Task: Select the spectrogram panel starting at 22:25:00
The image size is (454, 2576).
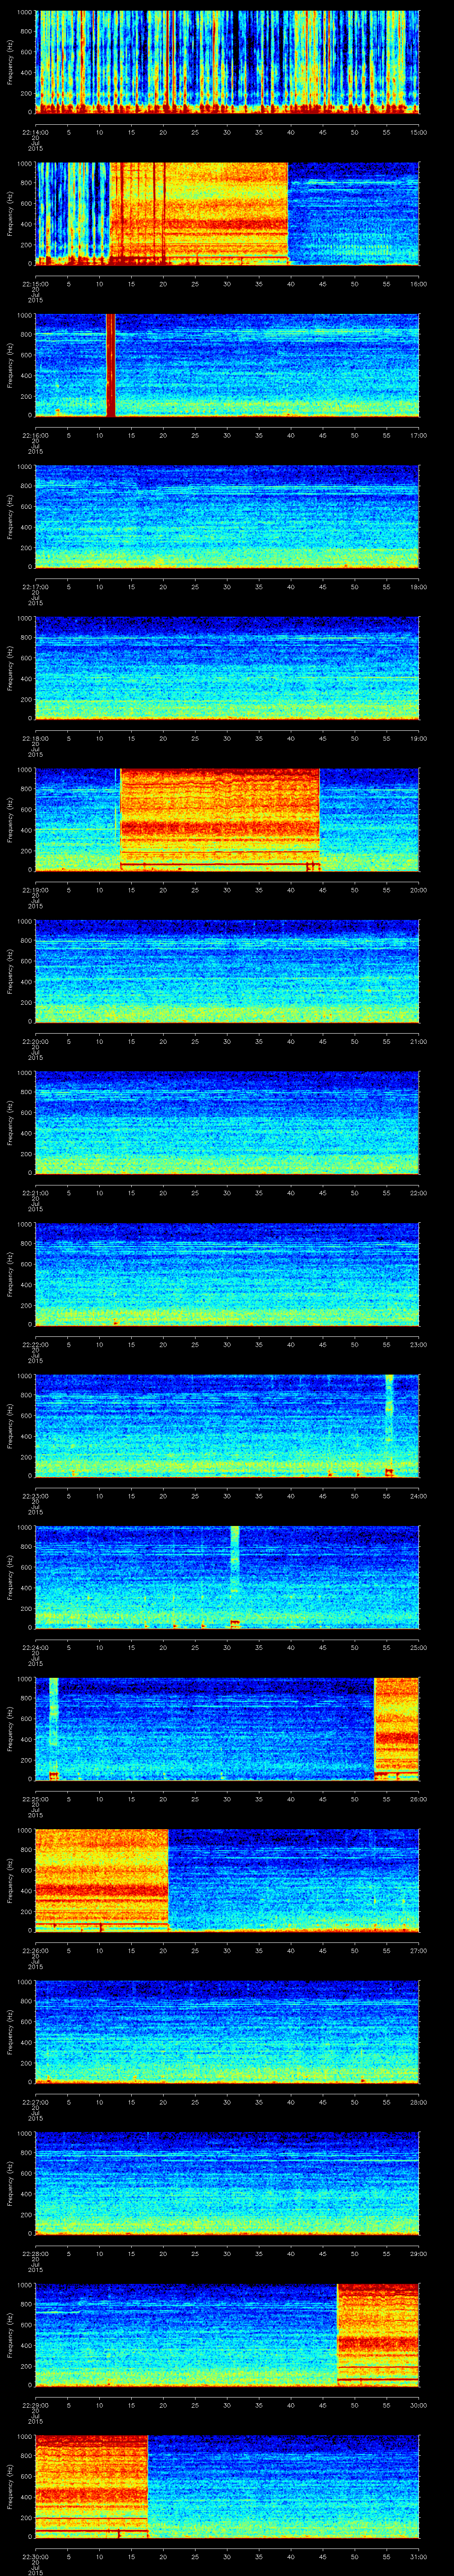Action: 227,1729
